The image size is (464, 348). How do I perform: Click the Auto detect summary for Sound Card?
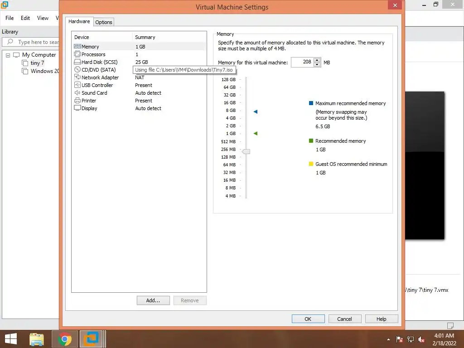[148, 92]
